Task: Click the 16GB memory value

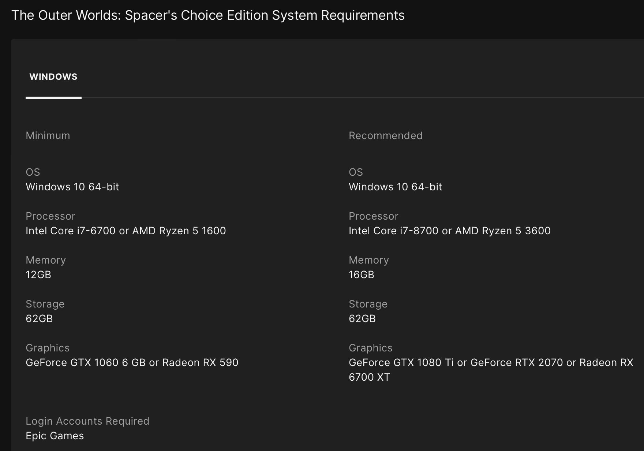Action: point(362,275)
